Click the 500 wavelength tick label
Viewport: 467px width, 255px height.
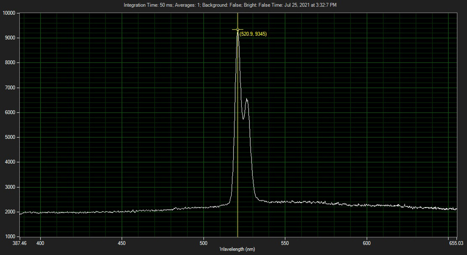click(x=204, y=243)
